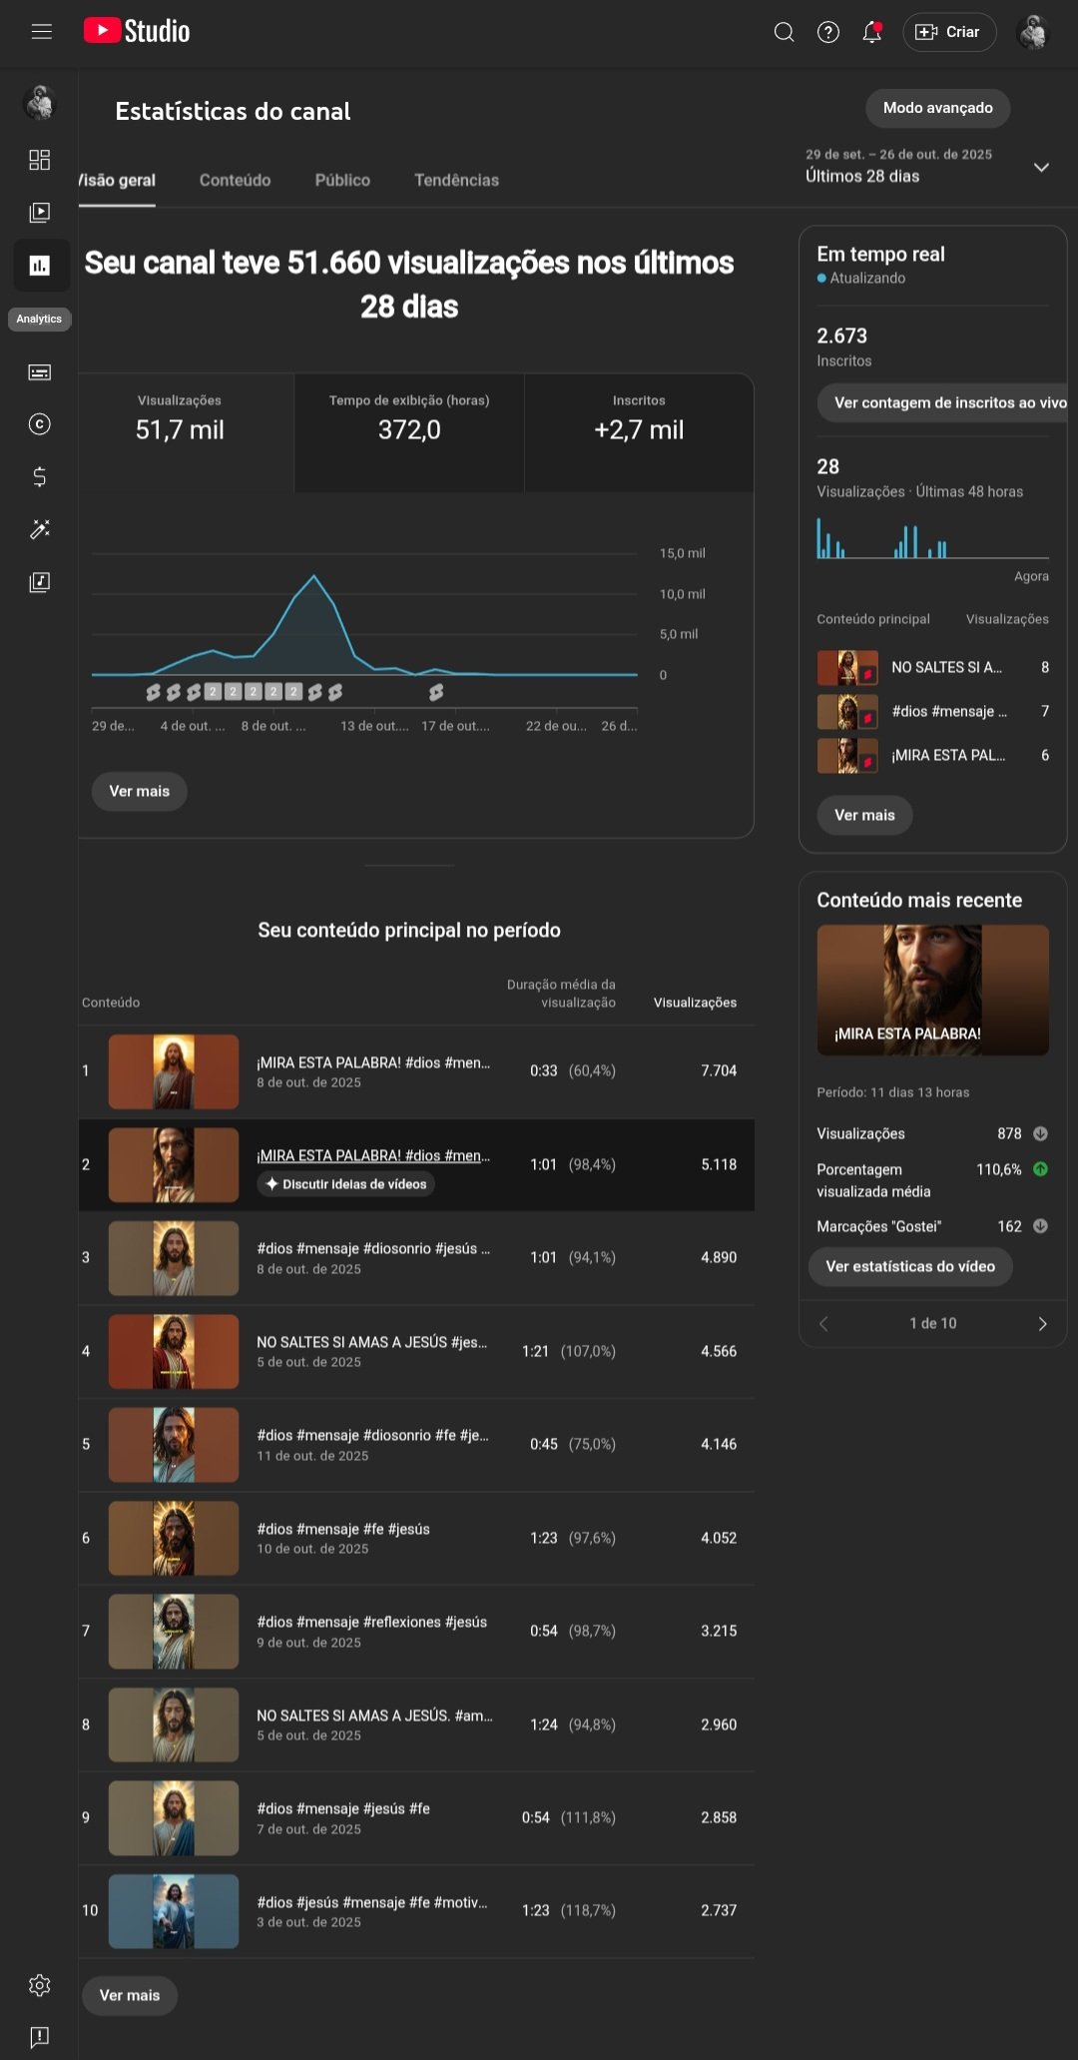Screen dimensions: 1078x2060
Task: Click the search magnifier icon
Action: 784,32
